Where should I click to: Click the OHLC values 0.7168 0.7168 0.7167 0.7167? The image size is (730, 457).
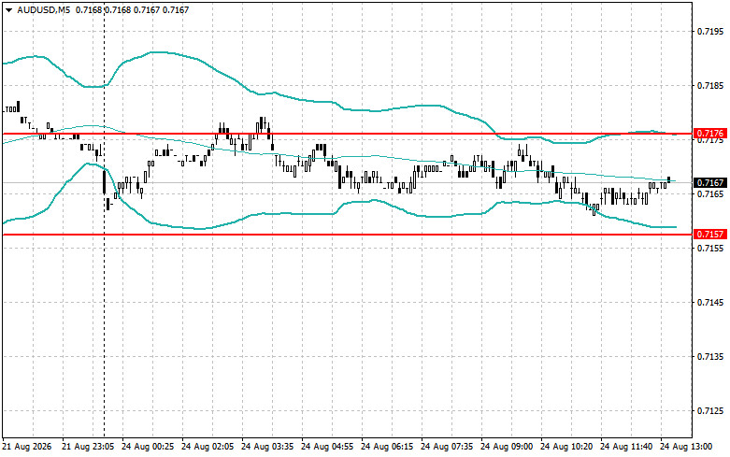pyautogui.click(x=132, y=9)
